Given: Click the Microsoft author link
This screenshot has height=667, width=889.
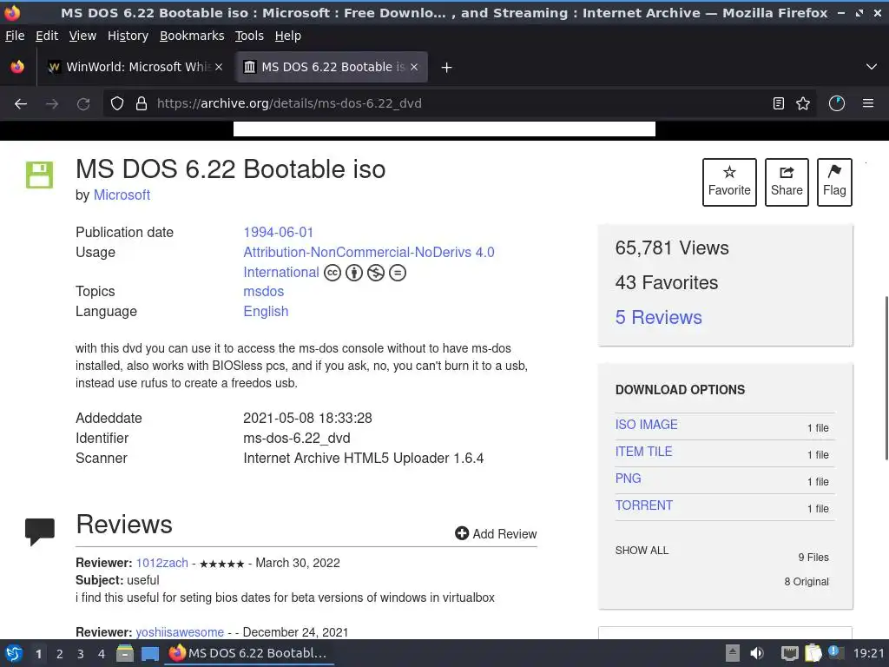Looking at the screenshot, I should [122, 195].
